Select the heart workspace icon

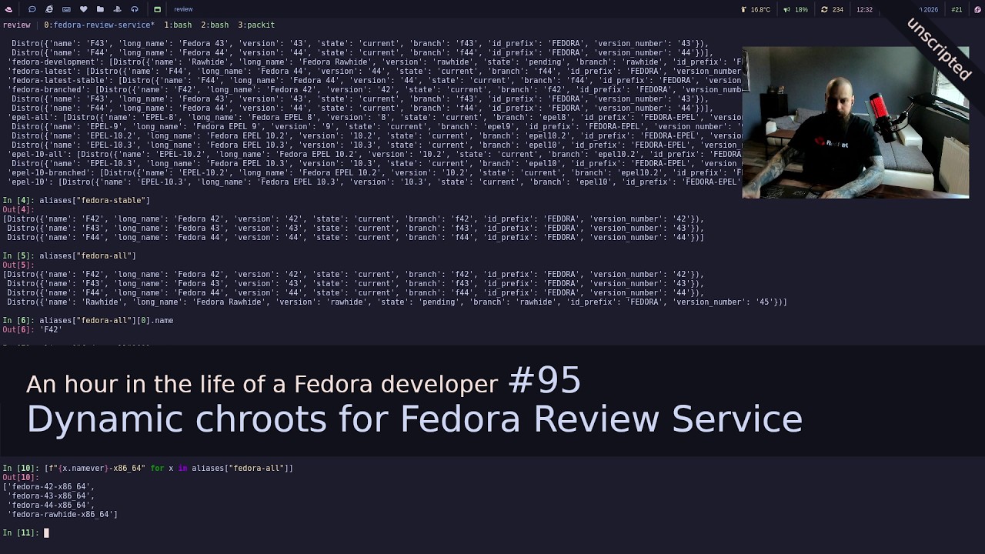(x=83, y=9)
